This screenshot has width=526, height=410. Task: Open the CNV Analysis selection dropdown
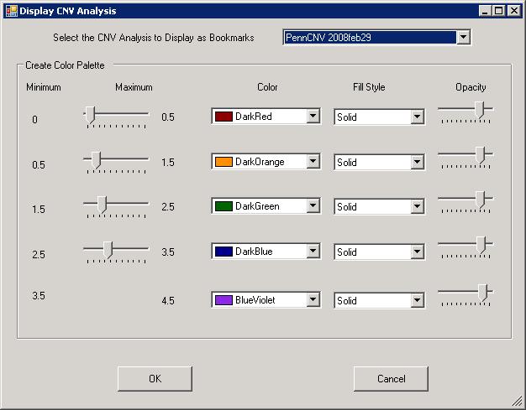point(463,37)
